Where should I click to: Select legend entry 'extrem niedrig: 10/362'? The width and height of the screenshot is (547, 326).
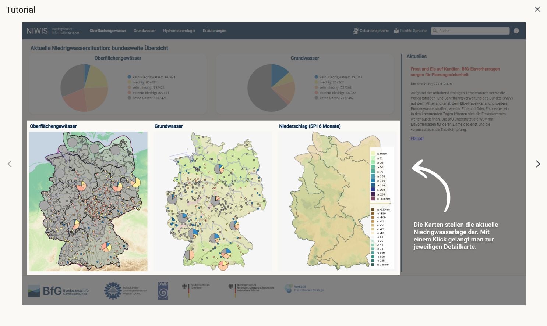335,93
